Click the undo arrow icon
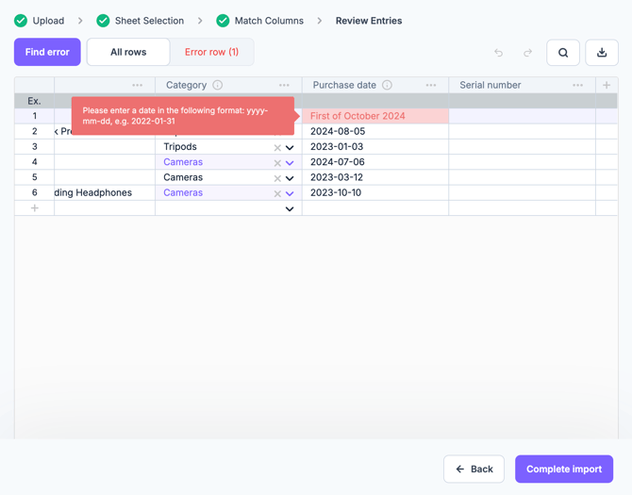The image size is (632, 495). tap(499, 53)
